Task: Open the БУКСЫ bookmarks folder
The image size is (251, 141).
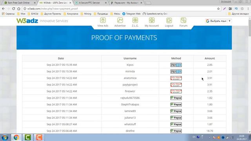Action: pyautogui.click(x=33, y=14)
